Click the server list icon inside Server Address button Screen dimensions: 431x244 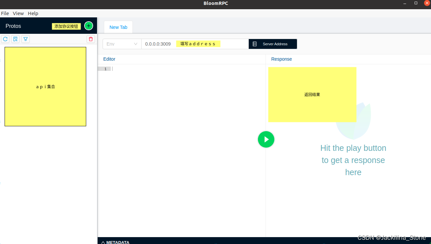tap(255, 44)
